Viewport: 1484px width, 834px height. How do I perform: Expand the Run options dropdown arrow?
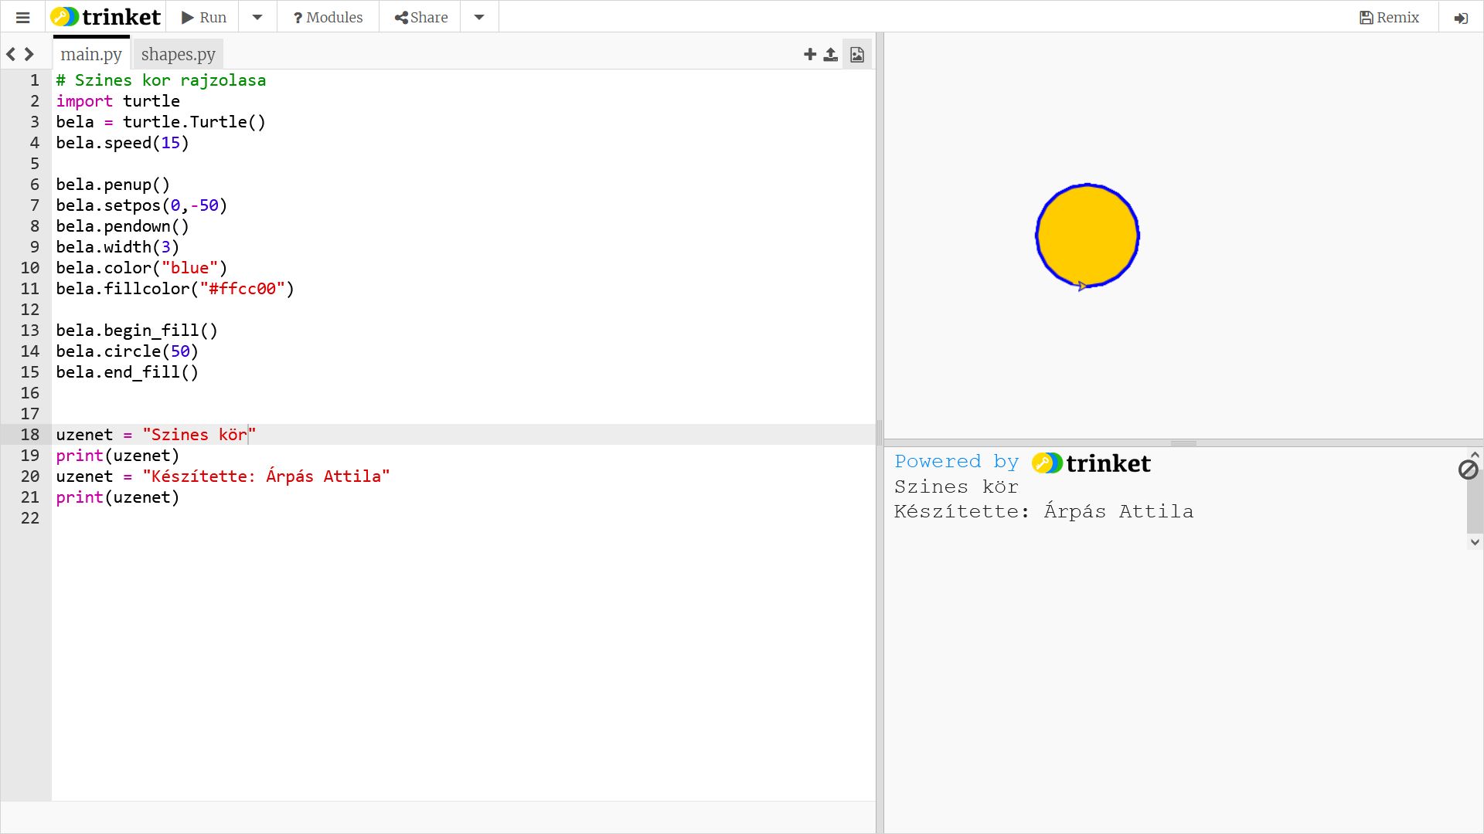(x=257, y=17)
